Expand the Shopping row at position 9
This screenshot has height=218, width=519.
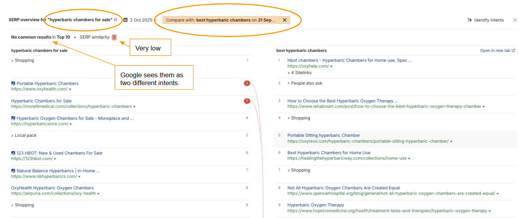(x=22, y=205)
